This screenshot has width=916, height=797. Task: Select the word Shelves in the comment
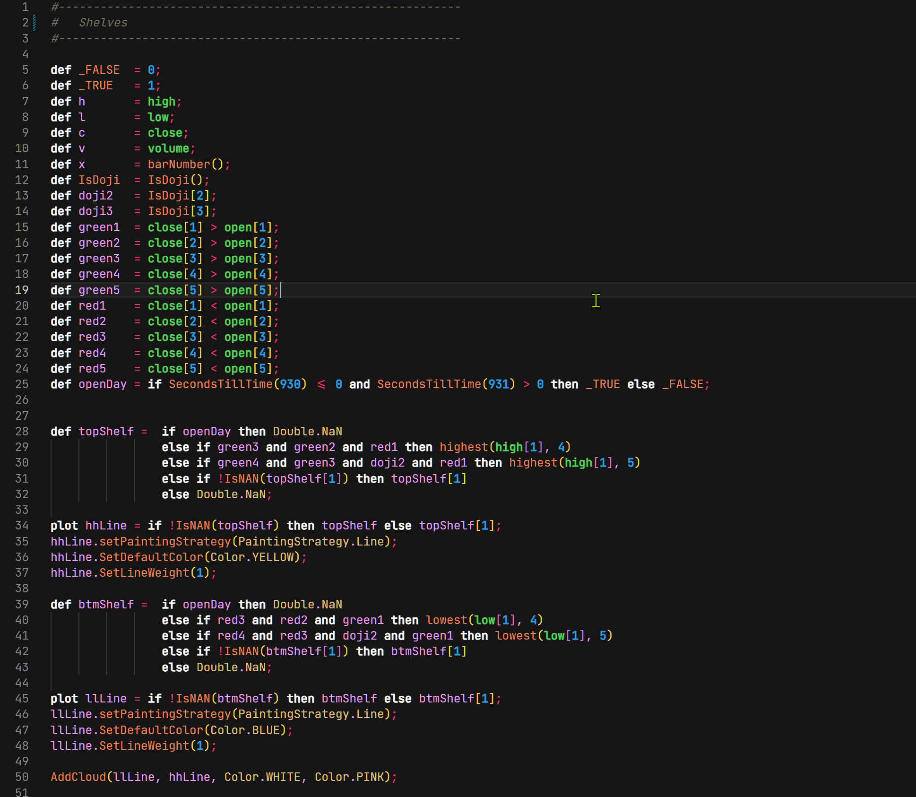(103, 22)
